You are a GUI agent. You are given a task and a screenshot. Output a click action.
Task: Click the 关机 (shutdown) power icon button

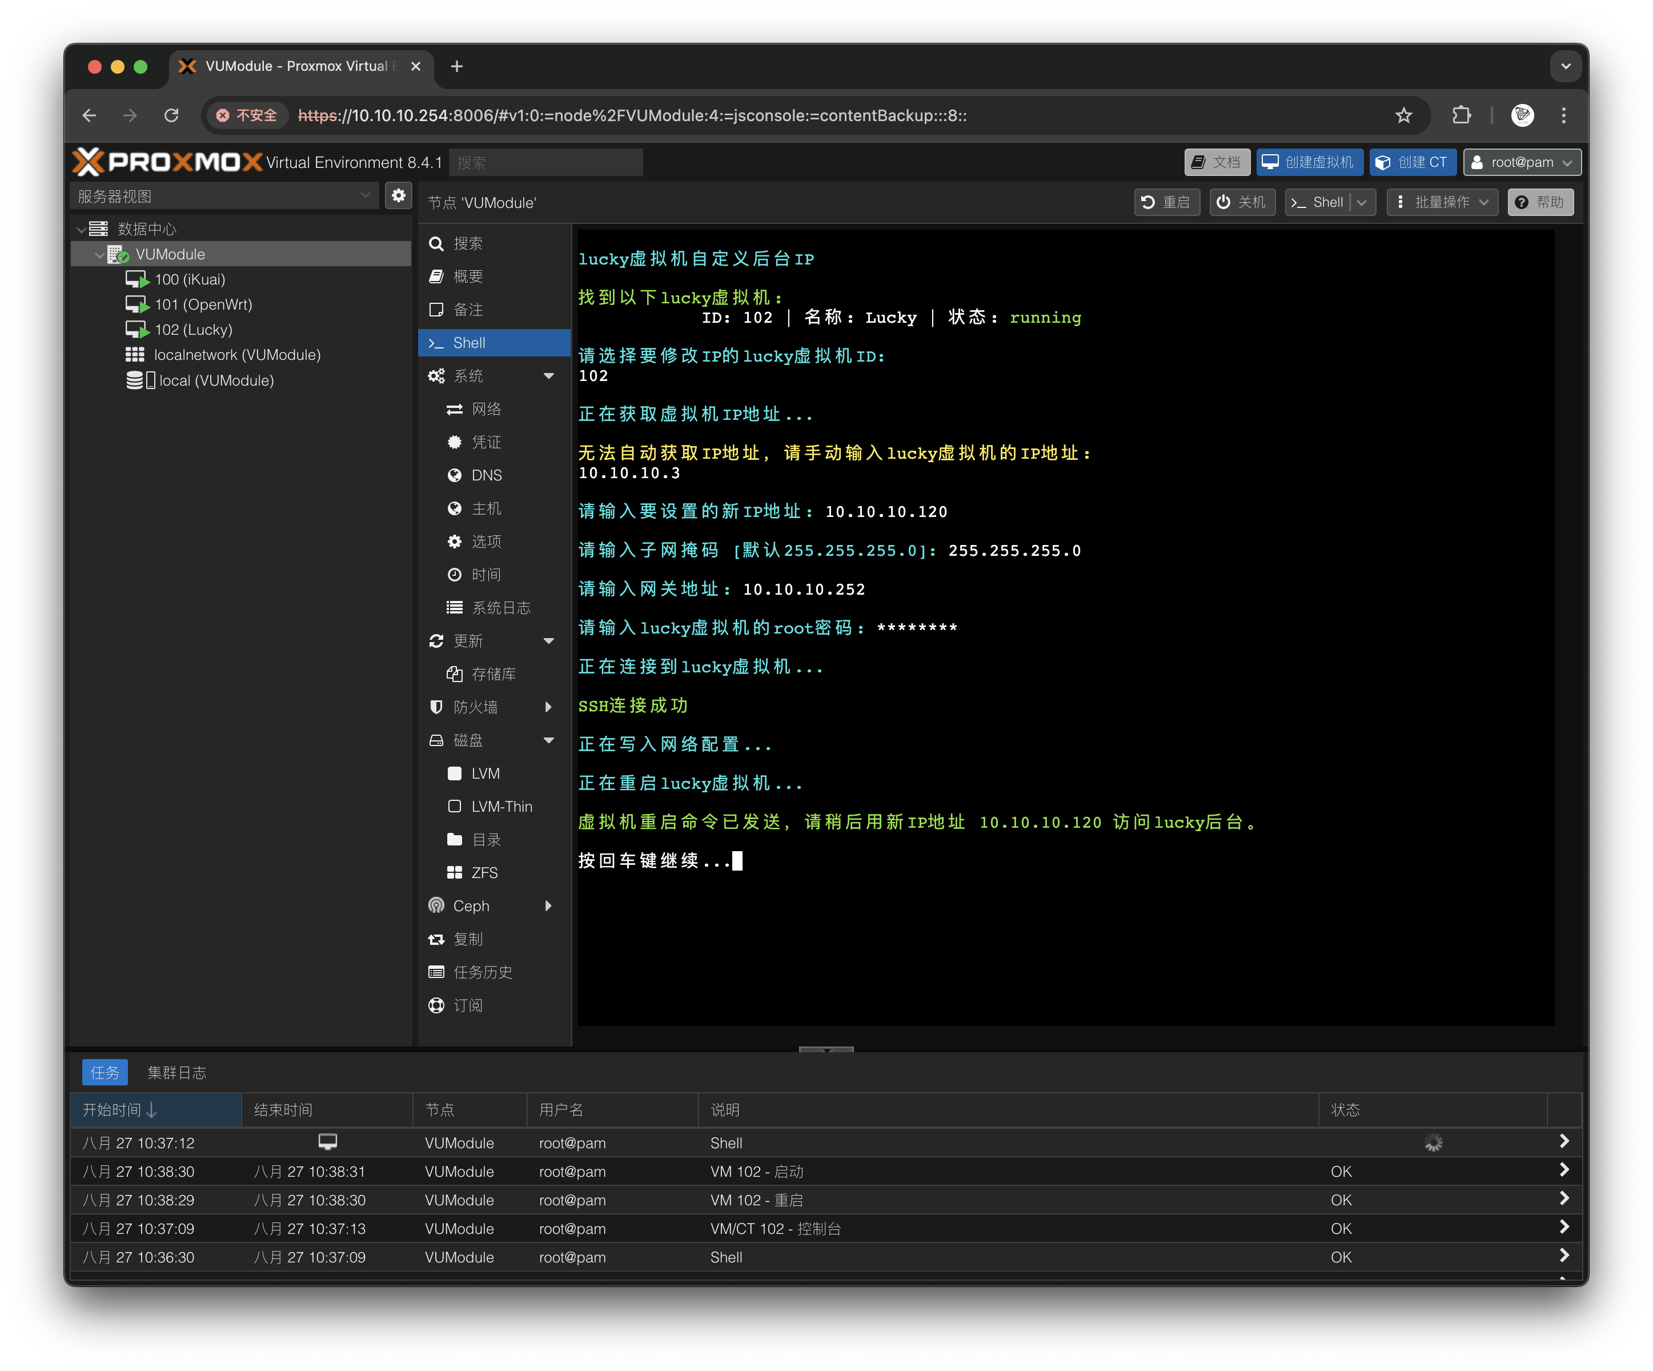pyautogui.click(x=1241, y=202)
